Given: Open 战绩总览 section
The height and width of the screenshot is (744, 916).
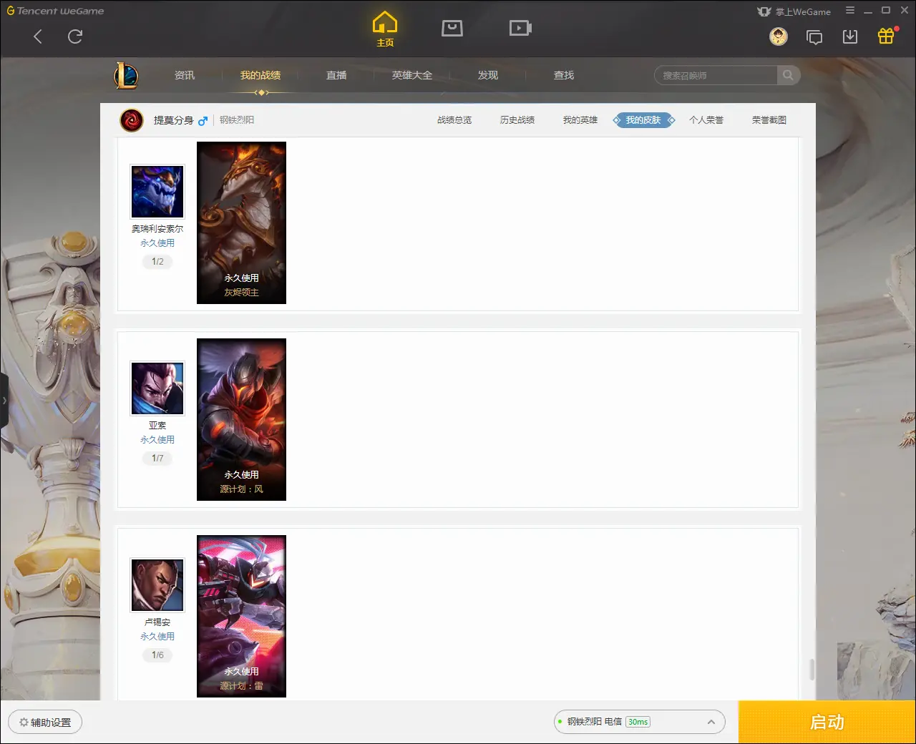Looking at the screenshot, I should [x=454, y=120].
